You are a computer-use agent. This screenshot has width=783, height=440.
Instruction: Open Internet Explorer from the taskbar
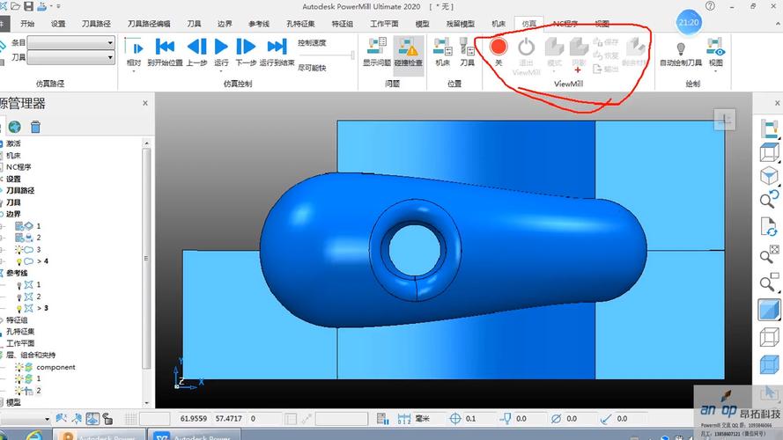(34, 435)
